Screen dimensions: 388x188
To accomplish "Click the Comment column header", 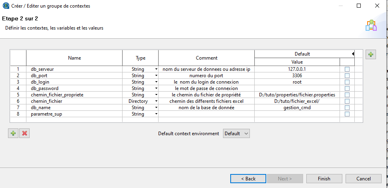I will click(x=206, y=58).
